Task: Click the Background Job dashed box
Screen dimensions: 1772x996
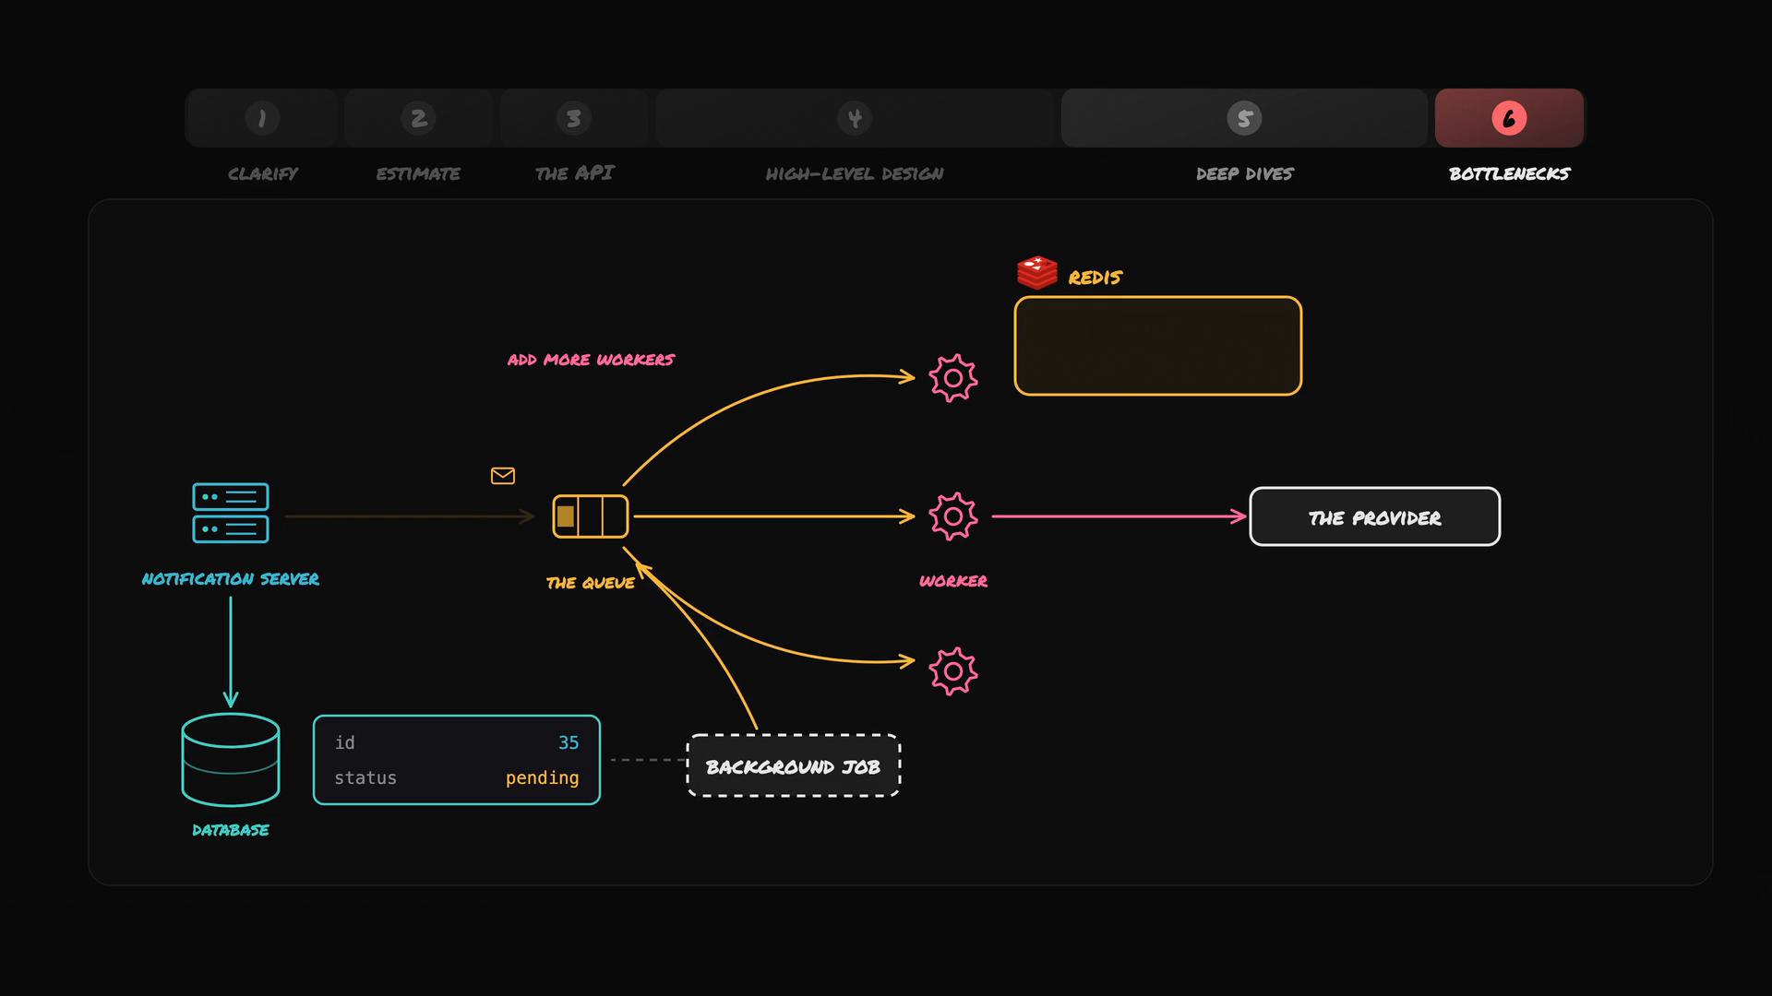Action: (x=794, y=765)
